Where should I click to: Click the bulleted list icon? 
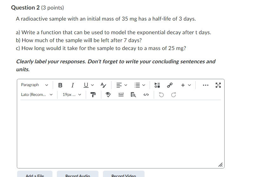pos(137,85)
